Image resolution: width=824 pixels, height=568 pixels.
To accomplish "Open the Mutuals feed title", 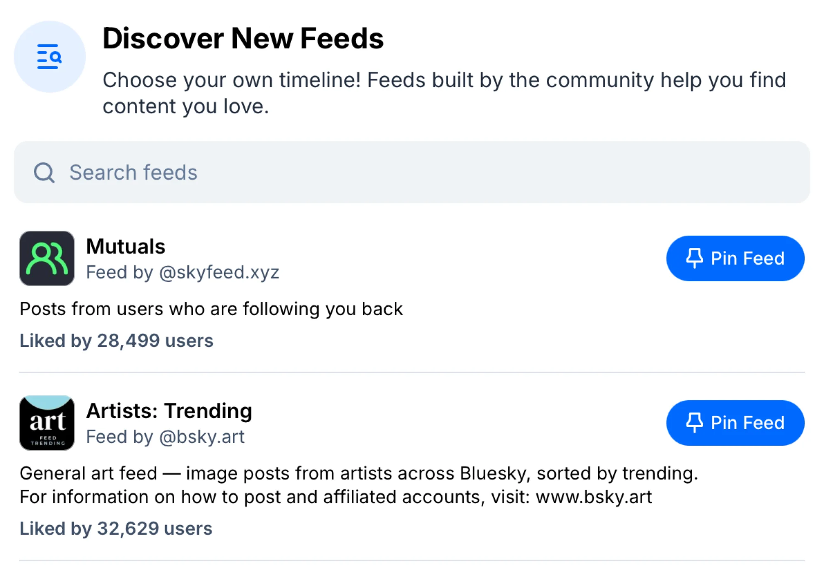I will point(126,246).
